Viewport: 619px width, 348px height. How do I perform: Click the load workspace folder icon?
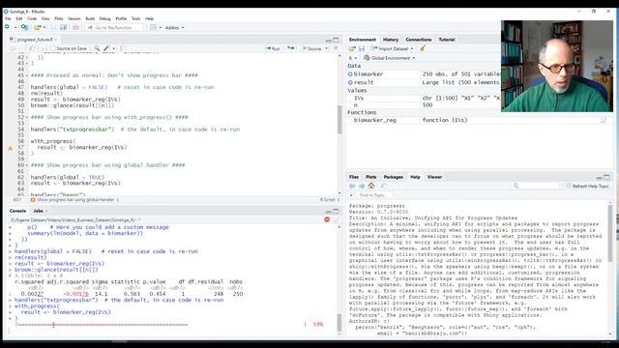click(352, 48)
